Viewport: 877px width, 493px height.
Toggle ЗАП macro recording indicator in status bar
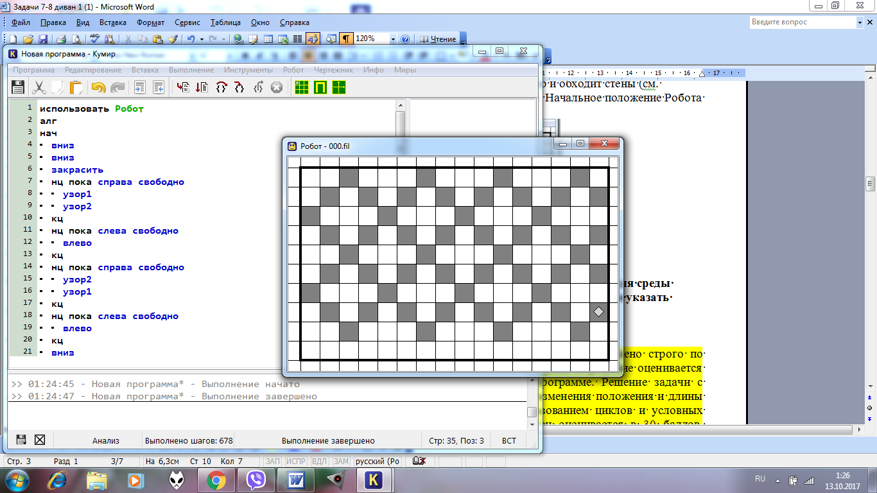(x=273, y=462)
